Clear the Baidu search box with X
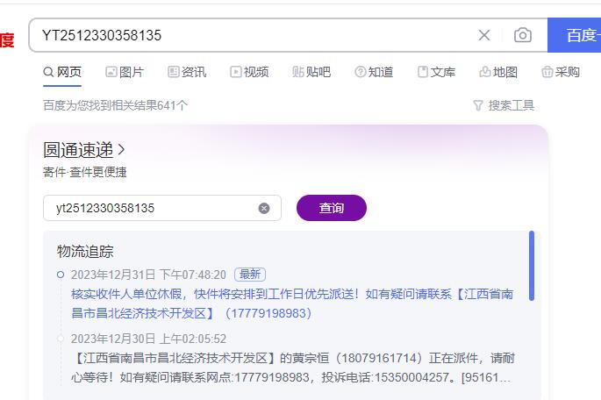 (x=484, y=35)
